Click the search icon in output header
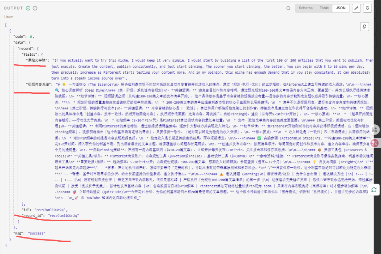The height and width of the screenshot is (254, 381). (x=289, y=8)
